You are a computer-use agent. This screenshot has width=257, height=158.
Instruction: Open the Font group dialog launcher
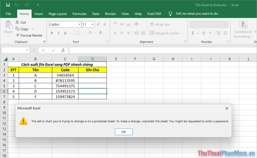pos(108,42)
